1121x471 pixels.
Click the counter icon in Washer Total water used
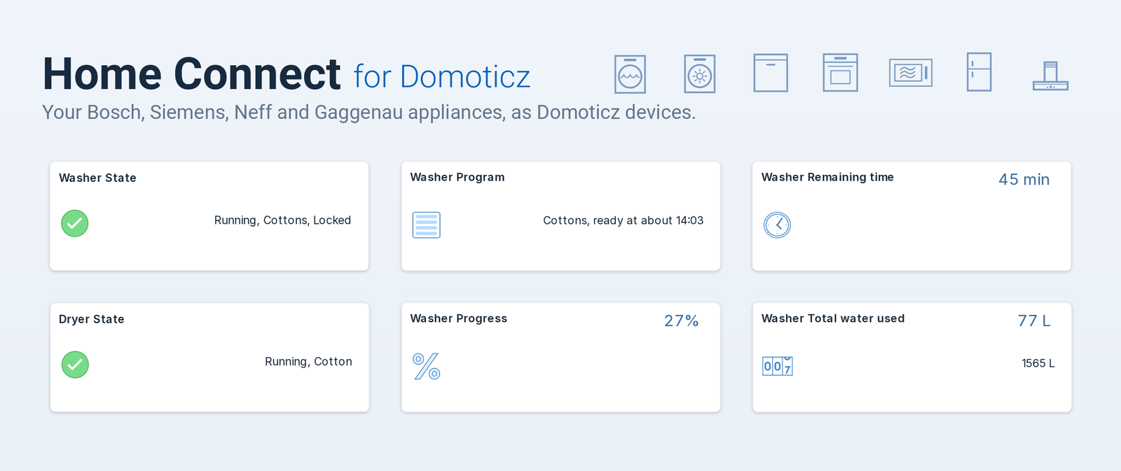tap(778, 366)
